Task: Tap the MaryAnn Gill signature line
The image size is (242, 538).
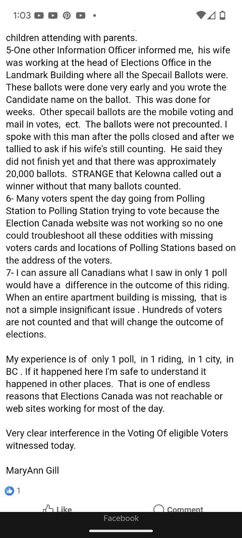Action: [32, 470]
